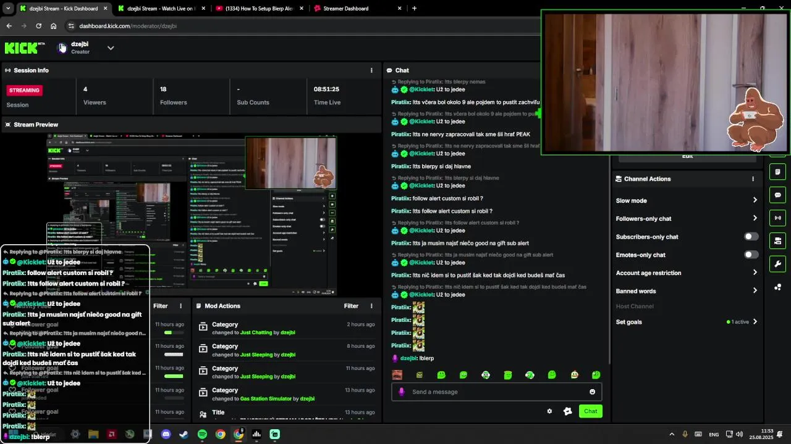Screen dimensions: 791x444
Task: Click the volume speaker tray icon
Action: [739, 434]
